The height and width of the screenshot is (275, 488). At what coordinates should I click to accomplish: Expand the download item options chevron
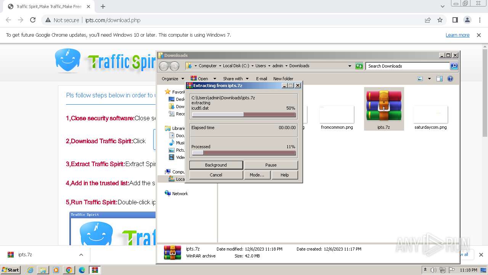[81, 255]
